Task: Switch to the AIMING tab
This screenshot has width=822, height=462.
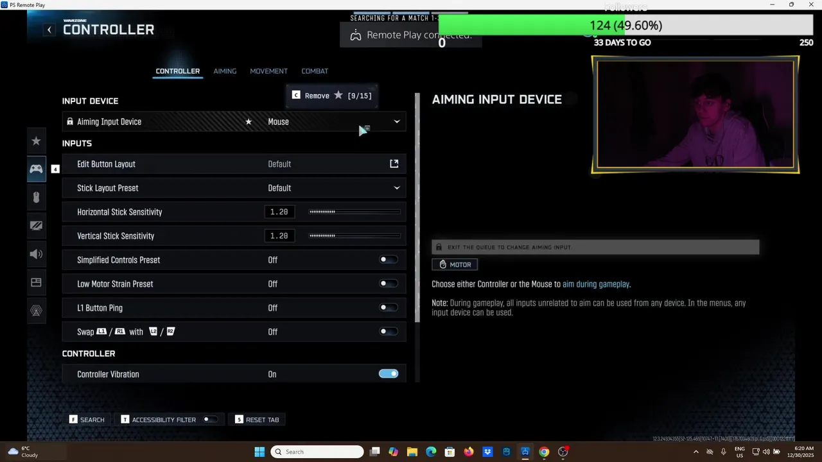Action: click(225, 71)
